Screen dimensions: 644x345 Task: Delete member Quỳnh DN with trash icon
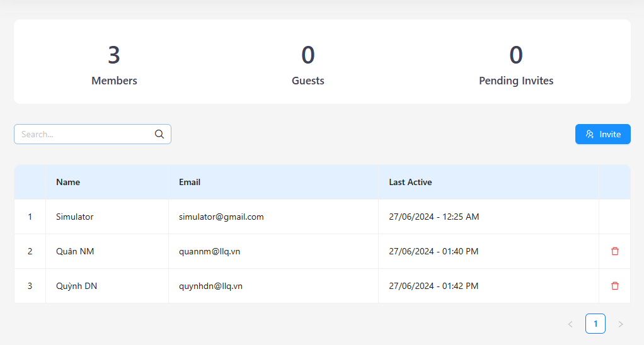[x=614, y=286]
